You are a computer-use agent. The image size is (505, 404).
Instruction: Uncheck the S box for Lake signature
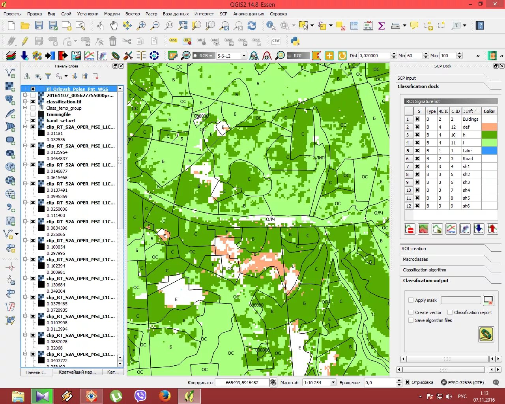point(417,151)
